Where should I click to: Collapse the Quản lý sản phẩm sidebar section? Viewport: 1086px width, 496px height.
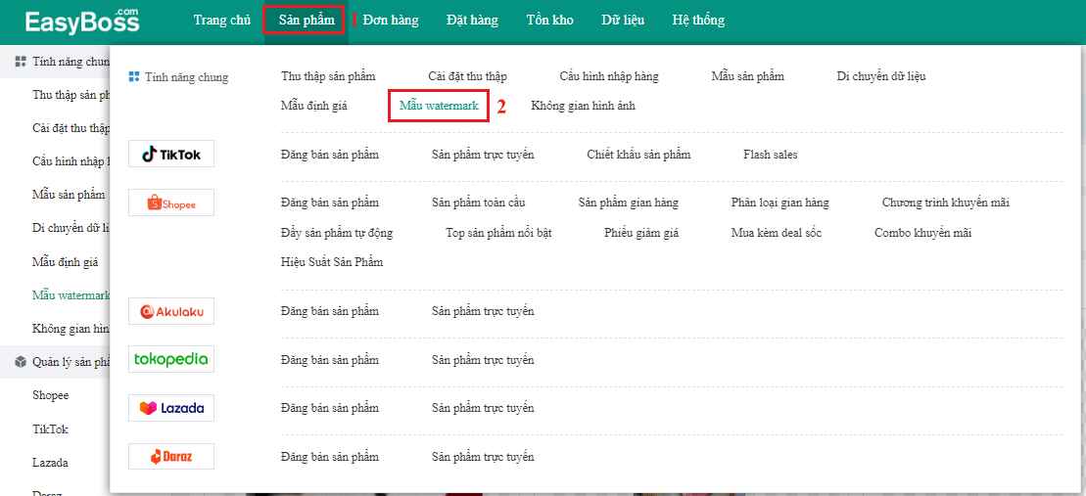(56, 362)
